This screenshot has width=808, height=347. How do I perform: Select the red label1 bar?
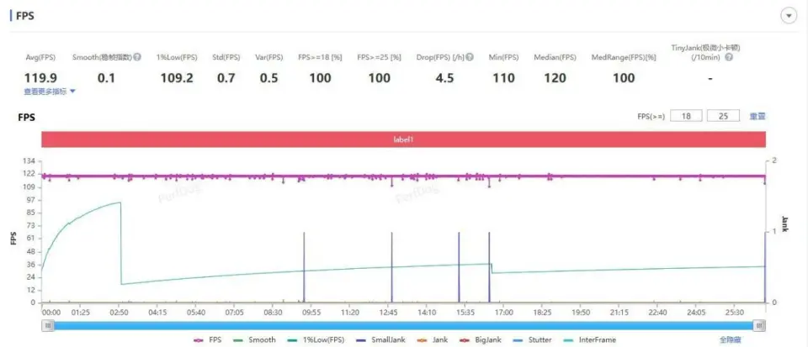click(x=403, y=139)
